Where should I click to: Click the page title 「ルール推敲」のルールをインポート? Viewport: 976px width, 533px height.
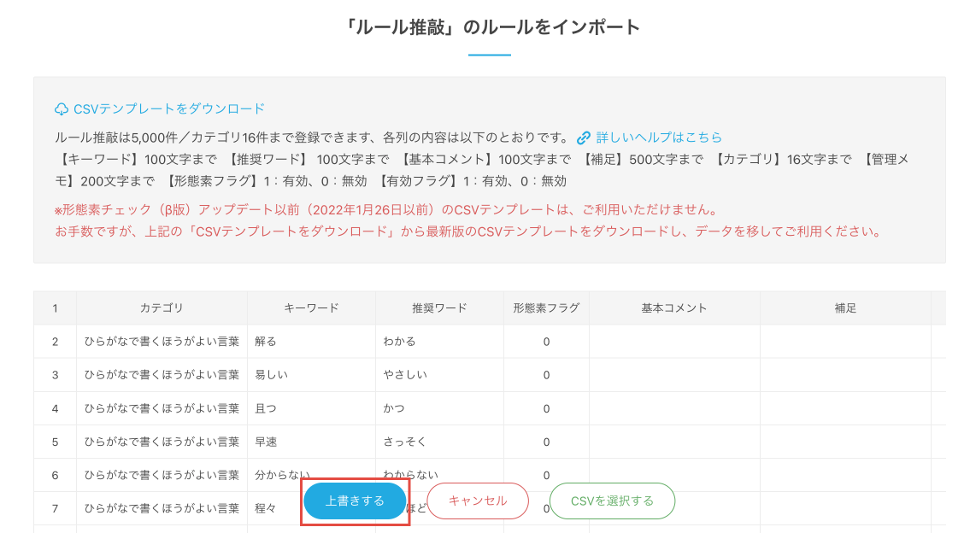click(x=490, y=27)
